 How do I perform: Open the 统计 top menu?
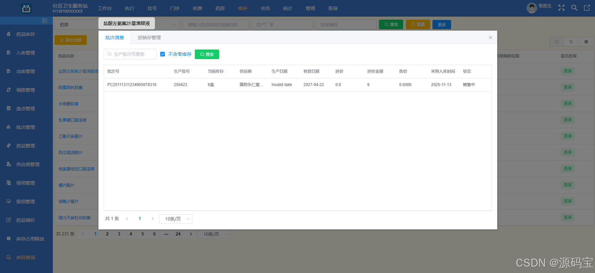(288, 8)
